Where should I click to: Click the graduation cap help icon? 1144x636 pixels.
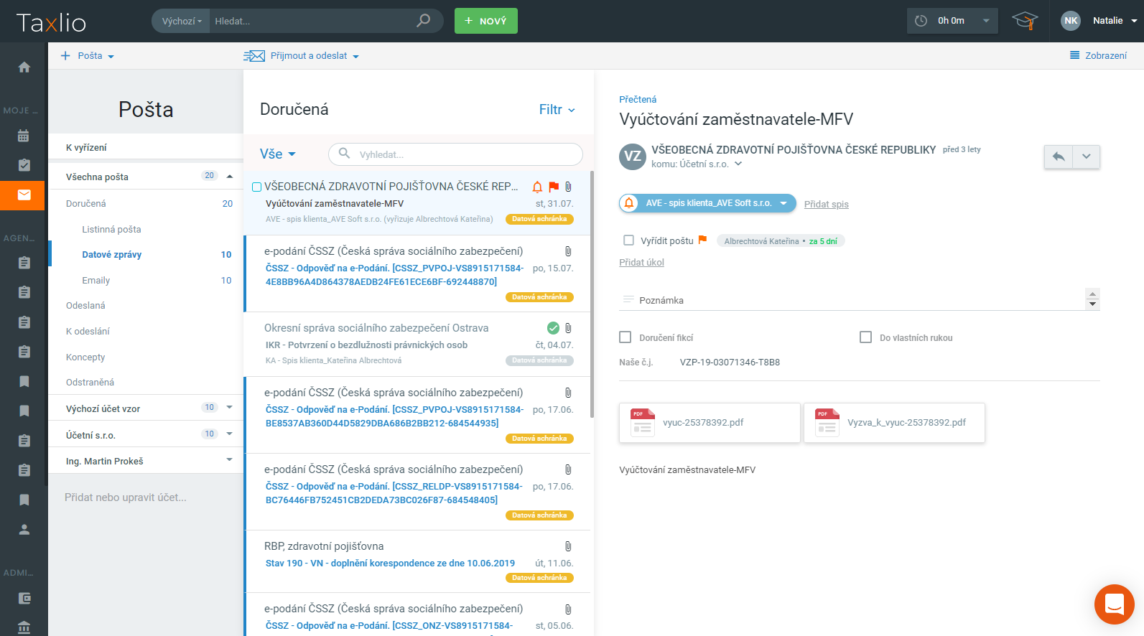pyautogui.click(x=1025, y=21)
